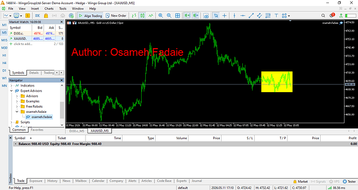The image size is (358, 190).
Task: Open the MetaEditor IDE icon
Action: (x=38, y=16)
